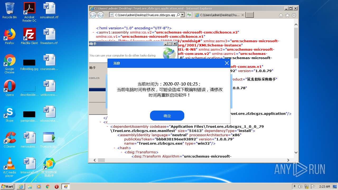Screen dimensions: 338x190
Task: Collapse the dependentAssembly XML node
Action: pos(107,126)
